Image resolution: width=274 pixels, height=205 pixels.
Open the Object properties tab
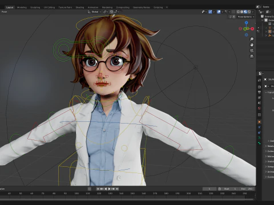259,122
